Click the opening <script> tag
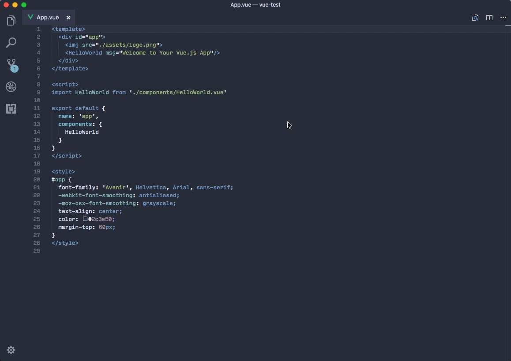This screenshot has height=361, width=511. (65, 85)
